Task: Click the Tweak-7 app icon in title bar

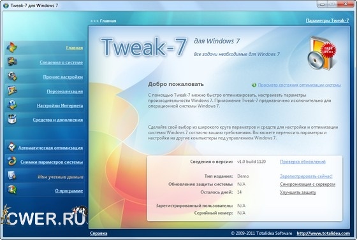Action: (x=6, y=5)
